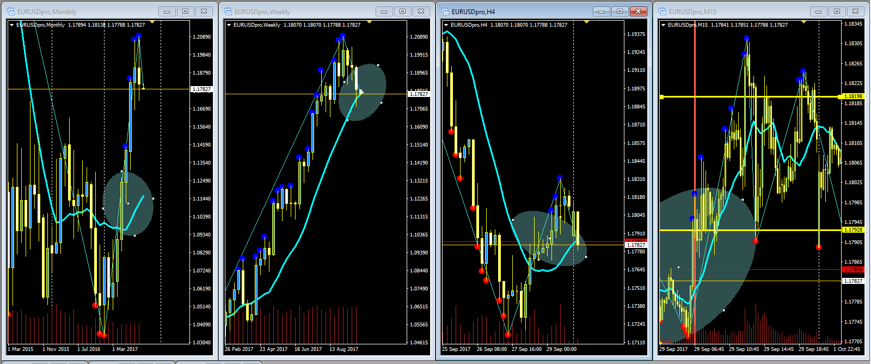The width and height of the screenshot is (871, 364).
Task: Close the EURUSDpro,Weekly chart window
Action: pyautogui.click(x=421, y=11)
